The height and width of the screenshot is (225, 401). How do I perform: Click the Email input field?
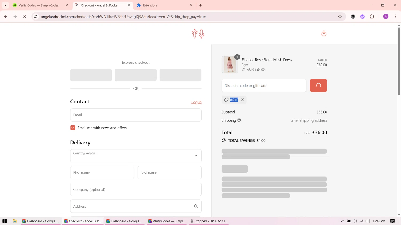[136, 115]
